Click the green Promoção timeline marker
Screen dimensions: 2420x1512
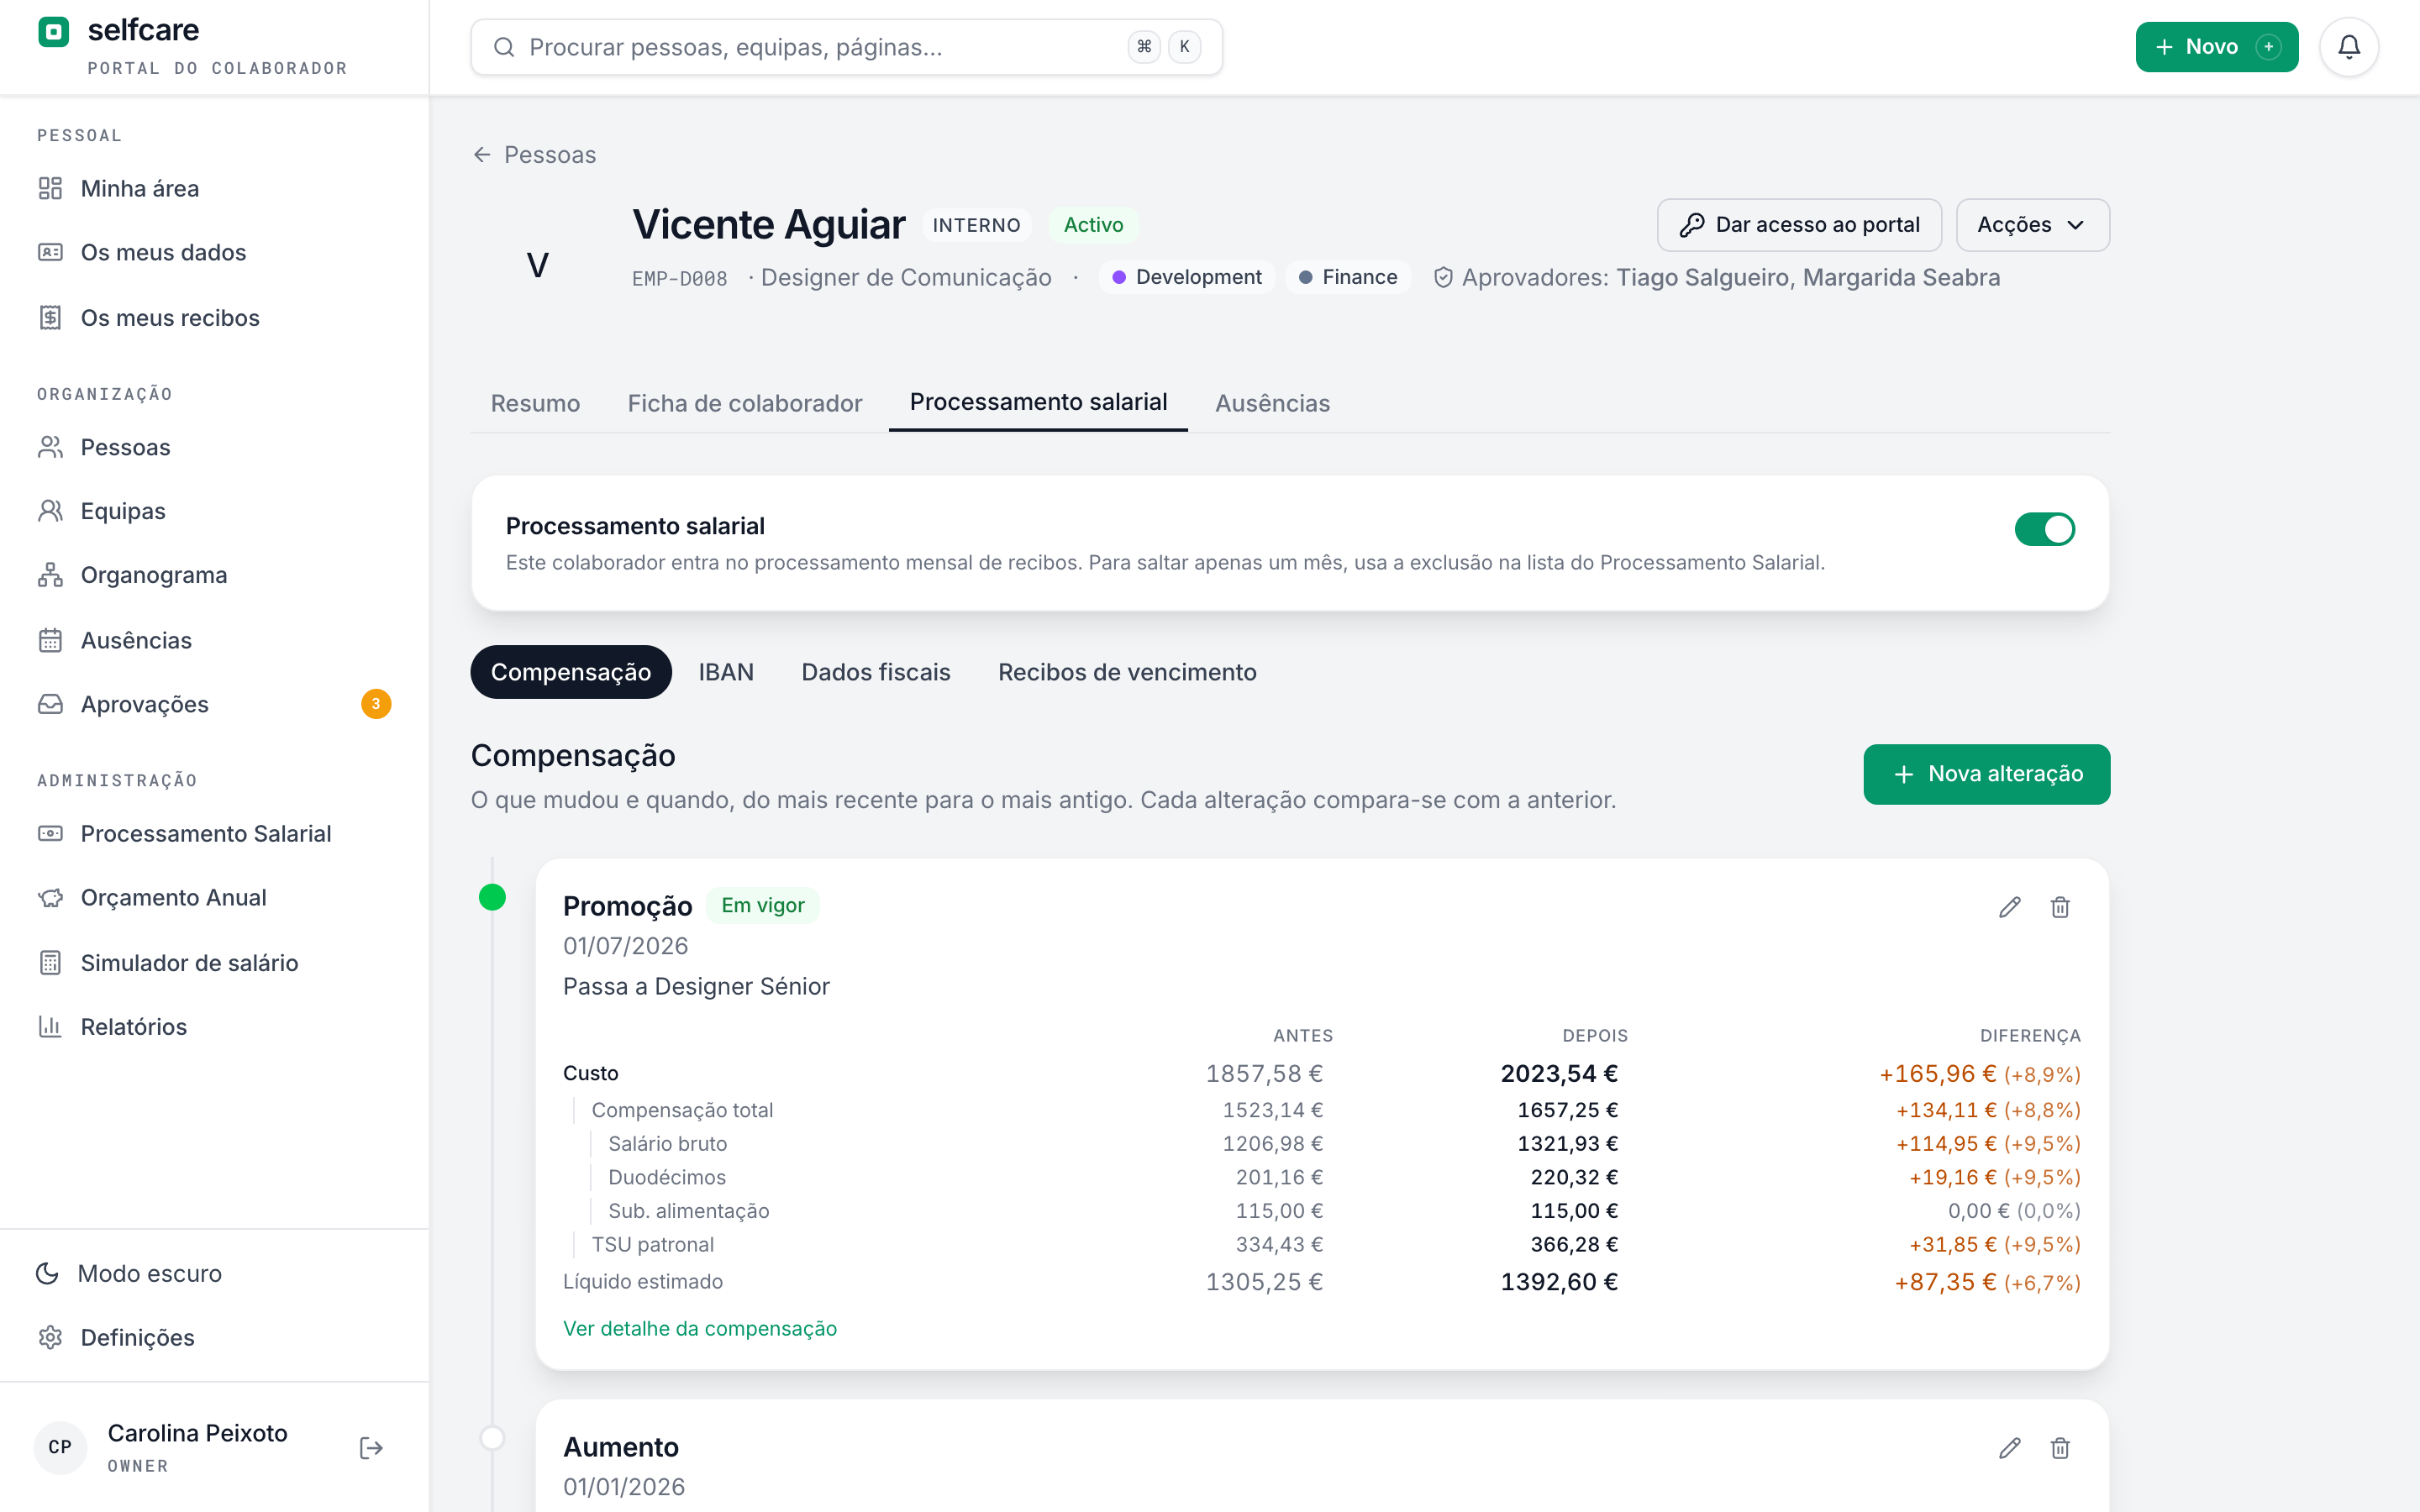coord(492,897)
